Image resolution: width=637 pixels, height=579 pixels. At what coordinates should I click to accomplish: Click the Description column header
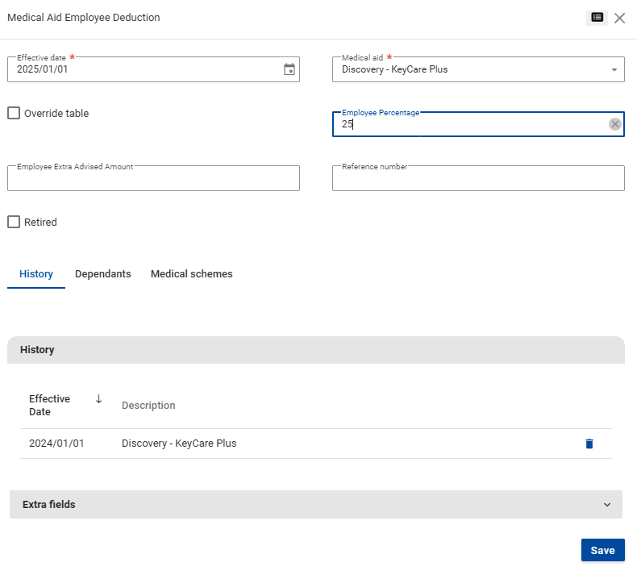[148, 406]
